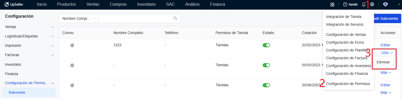Open the Ayuda help icon
Image resolution: width=402 pixels, height=99 pixels.
(345, 4)
